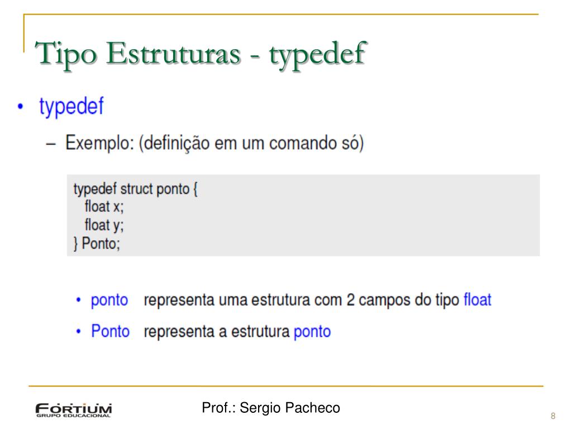Click the 'float x;' code line
The image size is (572, 429).
[x=104, y=207]
